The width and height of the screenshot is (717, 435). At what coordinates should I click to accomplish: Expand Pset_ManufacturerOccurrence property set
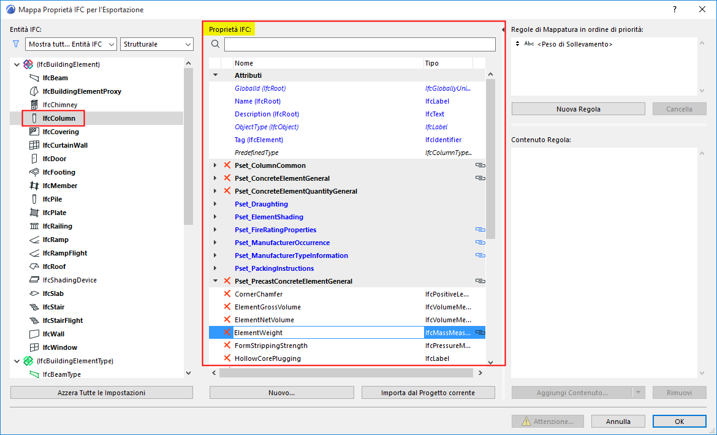[215, 243]
